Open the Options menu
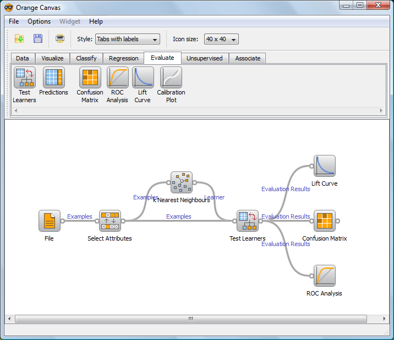This screenshot has height=340, width=394. [39, 21]
